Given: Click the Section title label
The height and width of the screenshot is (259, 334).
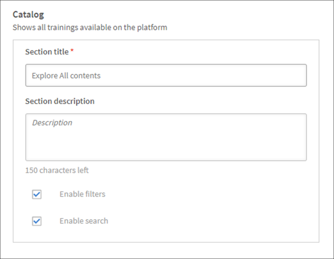Looking at the screenshot, I should [47, 52].
